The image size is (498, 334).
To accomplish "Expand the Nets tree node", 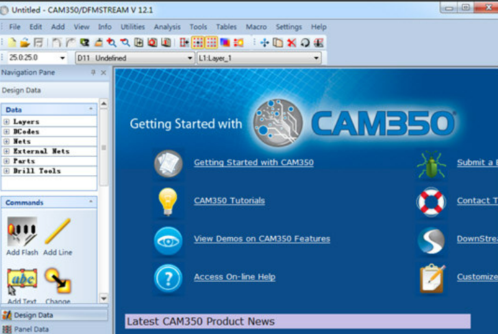I will click(x=6, y=142).
